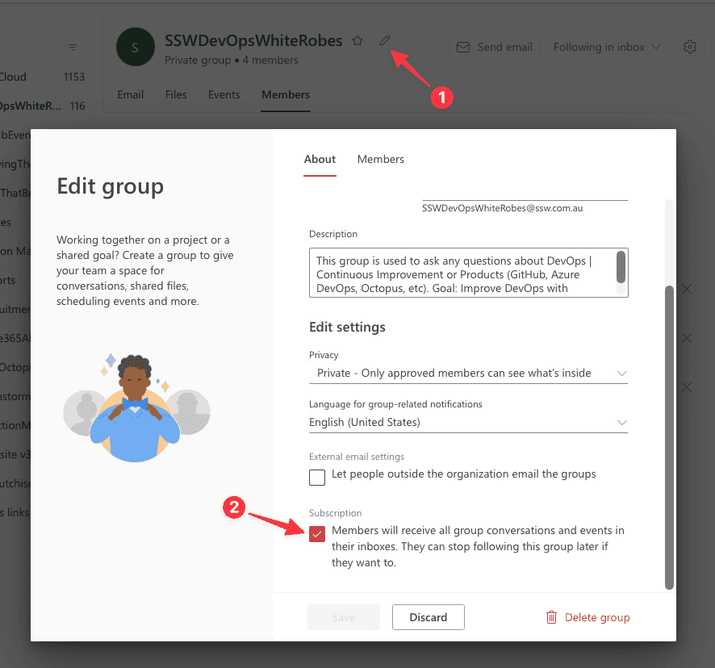Click the pencil edit group icon
The width and height of the screenshot is (715, 668).
(x=385, y=41)
